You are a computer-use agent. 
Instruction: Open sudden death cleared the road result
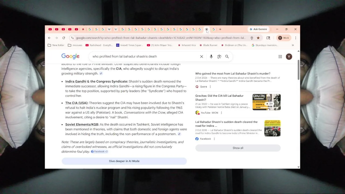226,124
